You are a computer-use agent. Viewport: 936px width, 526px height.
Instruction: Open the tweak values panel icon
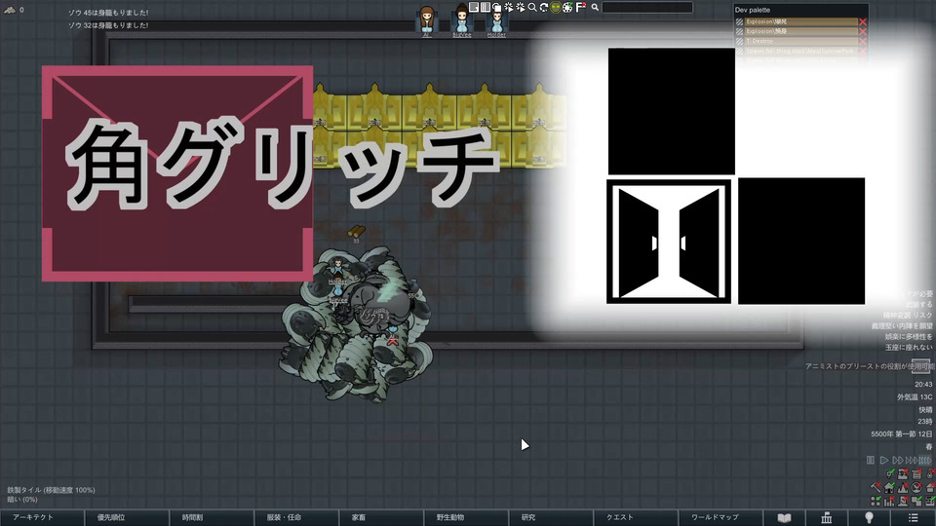pyautogui.click(x=486, y=7)
